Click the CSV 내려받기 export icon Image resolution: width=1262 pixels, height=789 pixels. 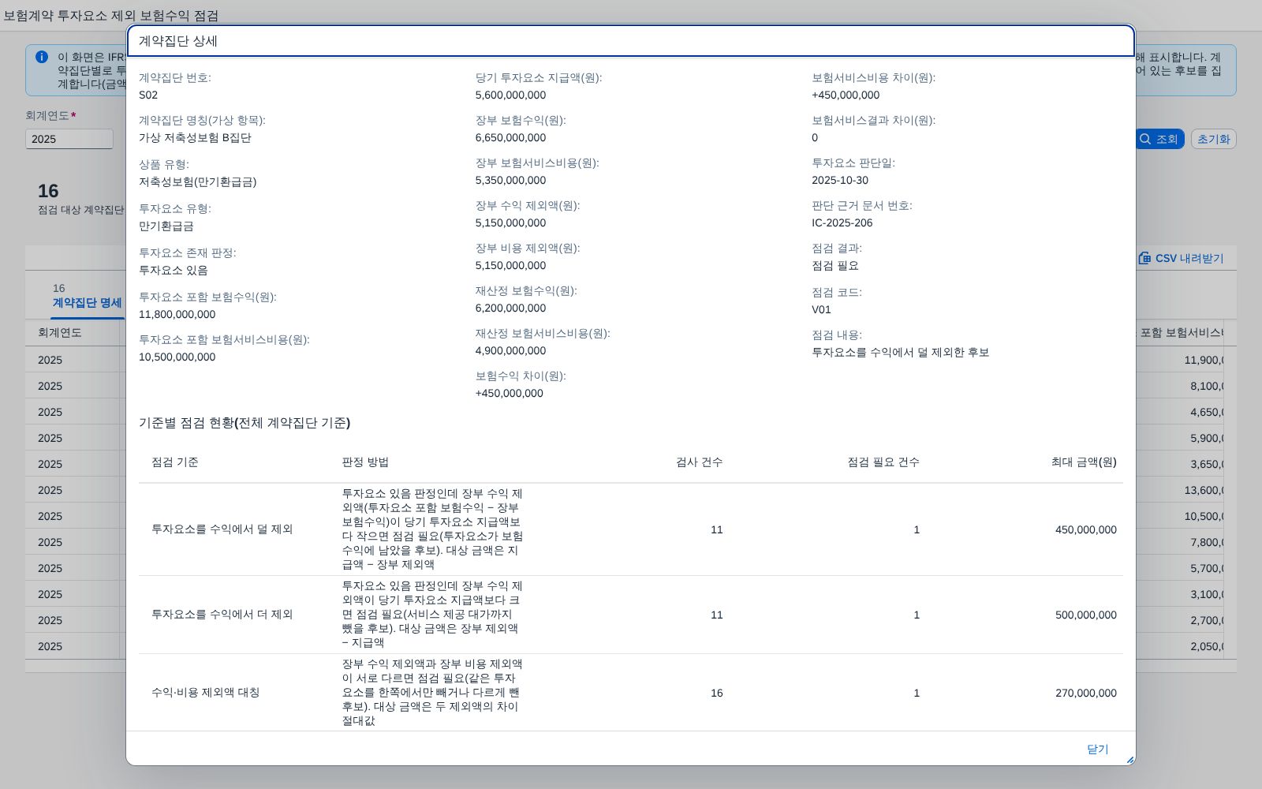[x=1144, y=258]
